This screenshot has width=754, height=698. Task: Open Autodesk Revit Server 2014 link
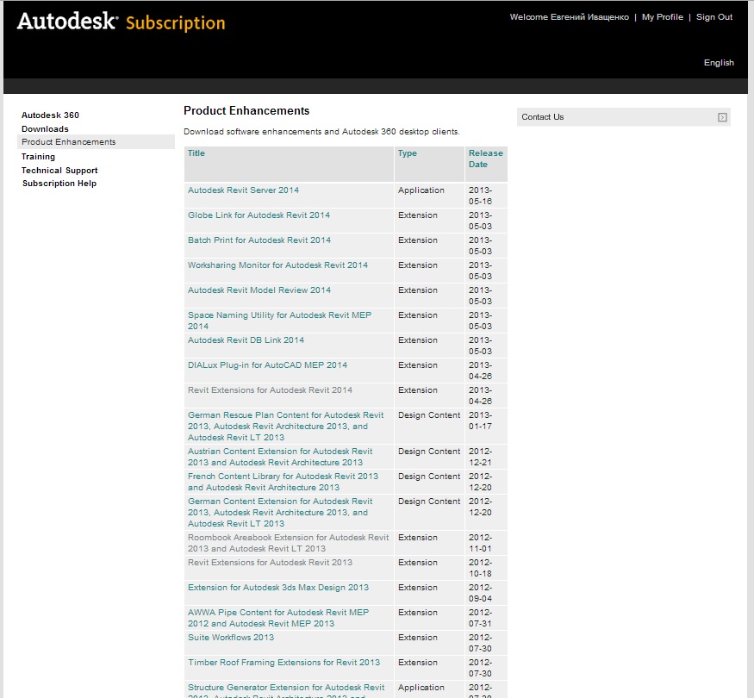[243, 190]
